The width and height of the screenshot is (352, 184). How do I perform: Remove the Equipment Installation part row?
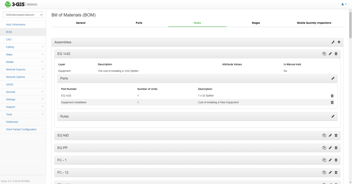(332, 102)
